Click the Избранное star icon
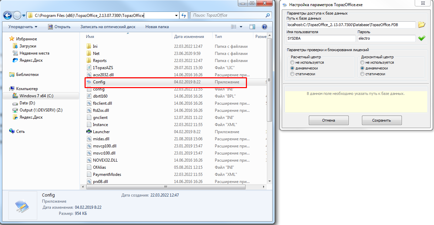434x225 pixels. (x=12, y=39)
